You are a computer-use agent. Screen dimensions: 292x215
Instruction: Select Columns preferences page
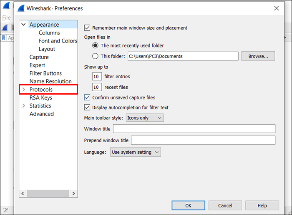[x=49, y=33]
